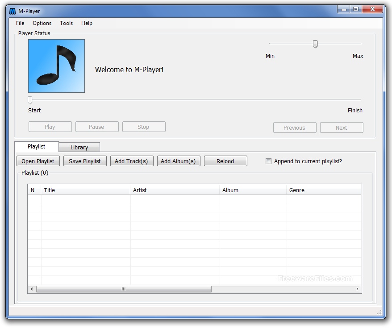Open the Help menu
The width and height of the screenshot is (392, 329).
pos(87,23)
